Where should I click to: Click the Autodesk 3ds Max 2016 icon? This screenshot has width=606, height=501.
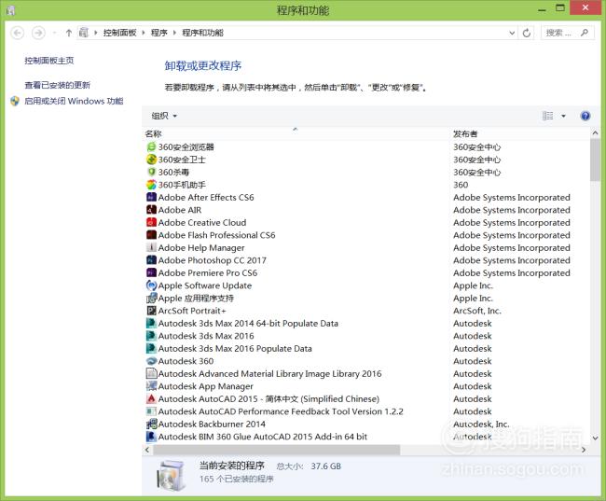pyautogui.click(x=151, y=336)
